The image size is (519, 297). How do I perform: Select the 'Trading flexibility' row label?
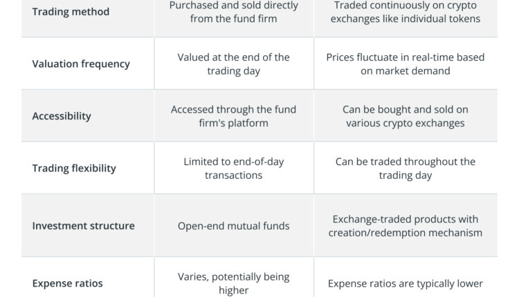(74, 168)
